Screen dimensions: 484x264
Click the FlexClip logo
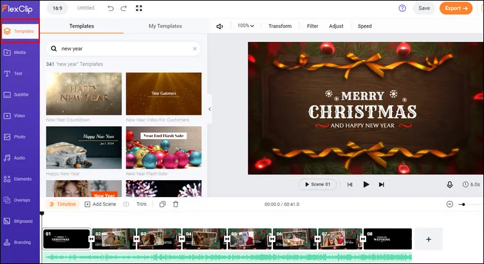pos(17,8)
